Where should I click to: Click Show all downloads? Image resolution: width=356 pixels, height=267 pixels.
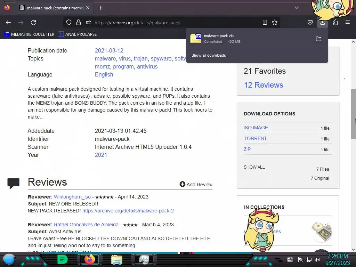(209, 55)
